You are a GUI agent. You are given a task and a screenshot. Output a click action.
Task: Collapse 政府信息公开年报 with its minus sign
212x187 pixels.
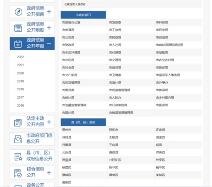click(x=49, y=44)
